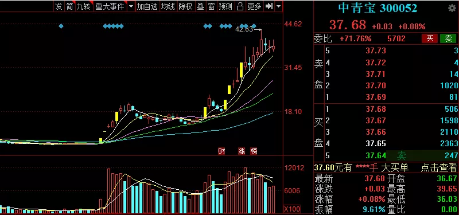Screen dimensions: 459x215
Task: Click the padlock lock icon
Action: coord(240,6)
